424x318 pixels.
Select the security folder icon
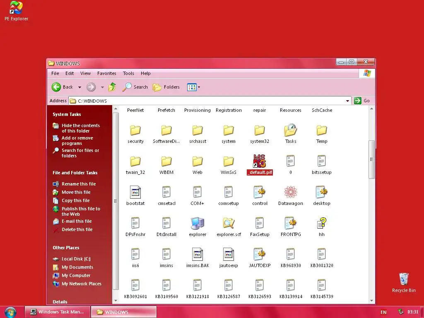(x=135, y=130)
